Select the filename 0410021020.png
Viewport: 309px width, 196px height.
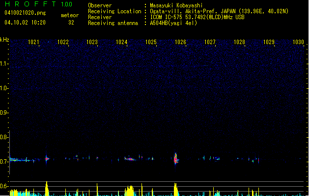25,13
